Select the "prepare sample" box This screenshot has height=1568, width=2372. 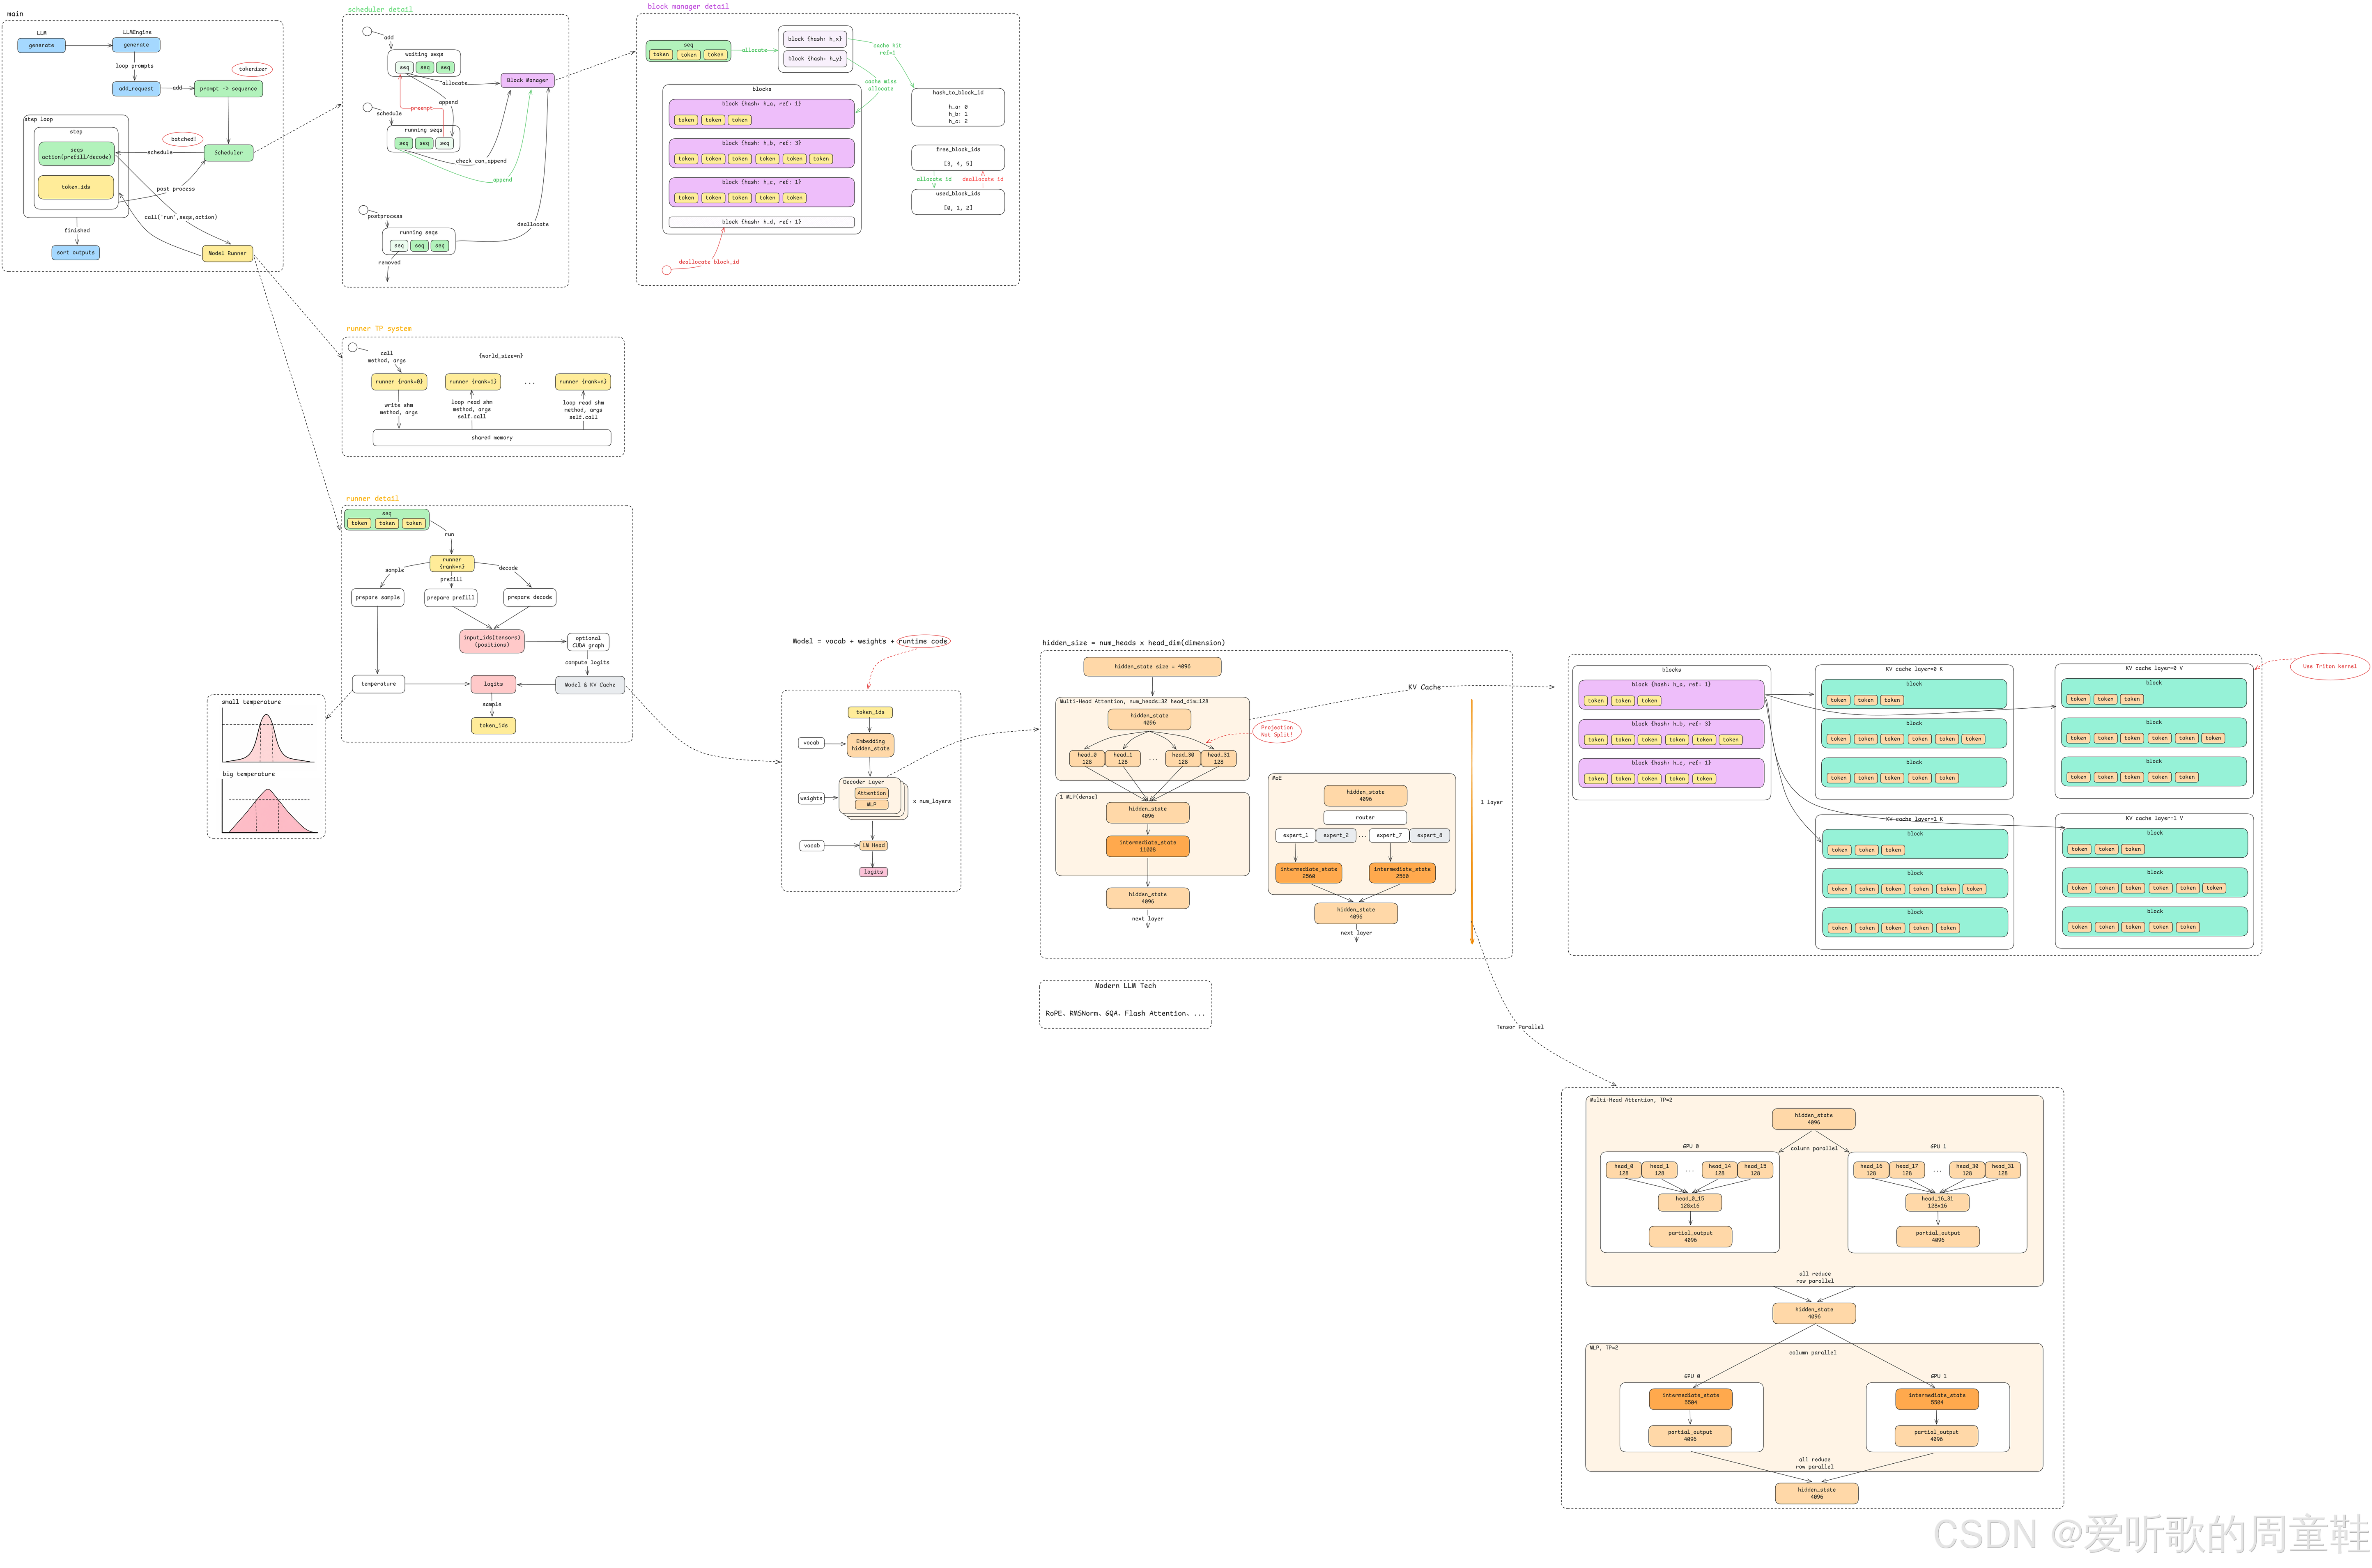tap(377, 598)
